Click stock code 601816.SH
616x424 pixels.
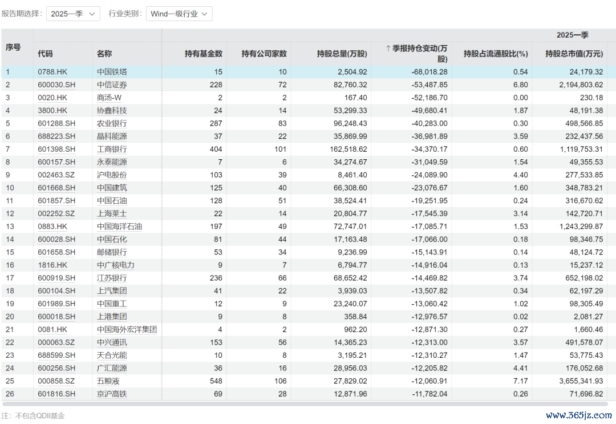56,394
